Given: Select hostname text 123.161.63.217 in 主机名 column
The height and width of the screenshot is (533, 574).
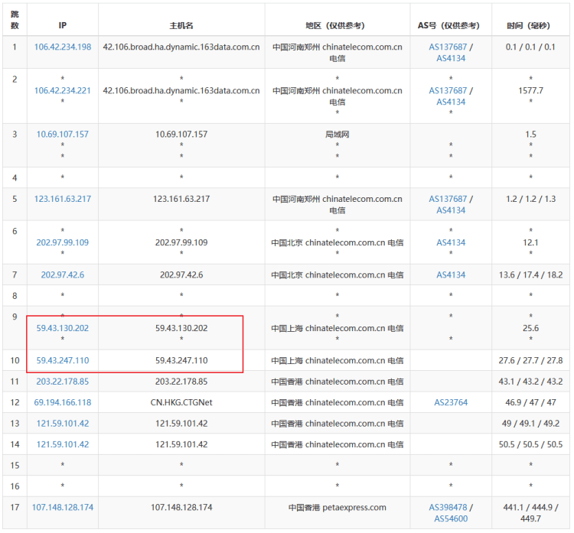Looking at the screenshot, I should 181,199.
